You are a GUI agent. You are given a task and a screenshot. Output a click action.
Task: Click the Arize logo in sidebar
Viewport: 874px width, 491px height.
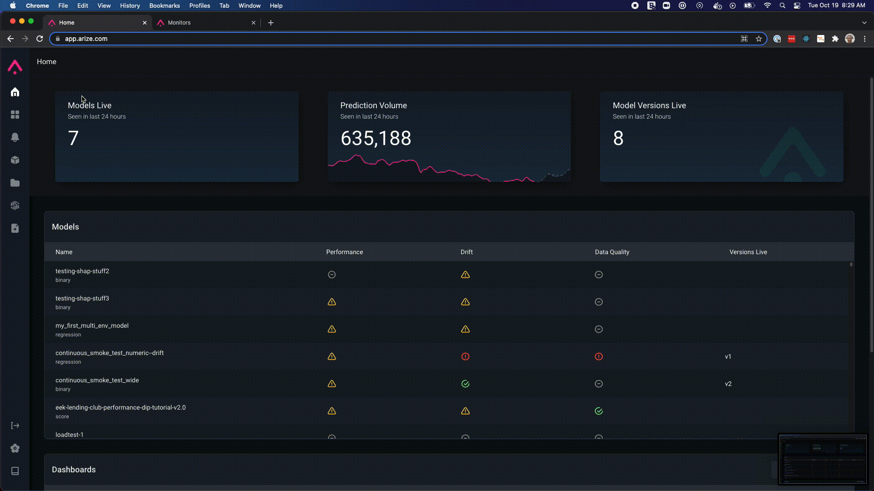[15, 67]
